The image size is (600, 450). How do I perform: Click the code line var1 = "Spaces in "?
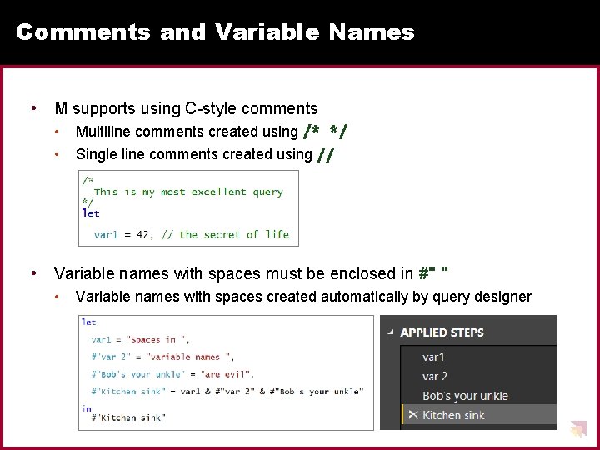coord(140,340)
